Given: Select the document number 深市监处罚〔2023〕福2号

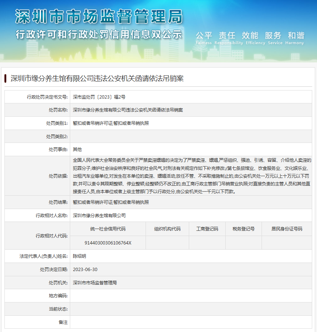Looking at the screenshot, I should pos(99,97).
